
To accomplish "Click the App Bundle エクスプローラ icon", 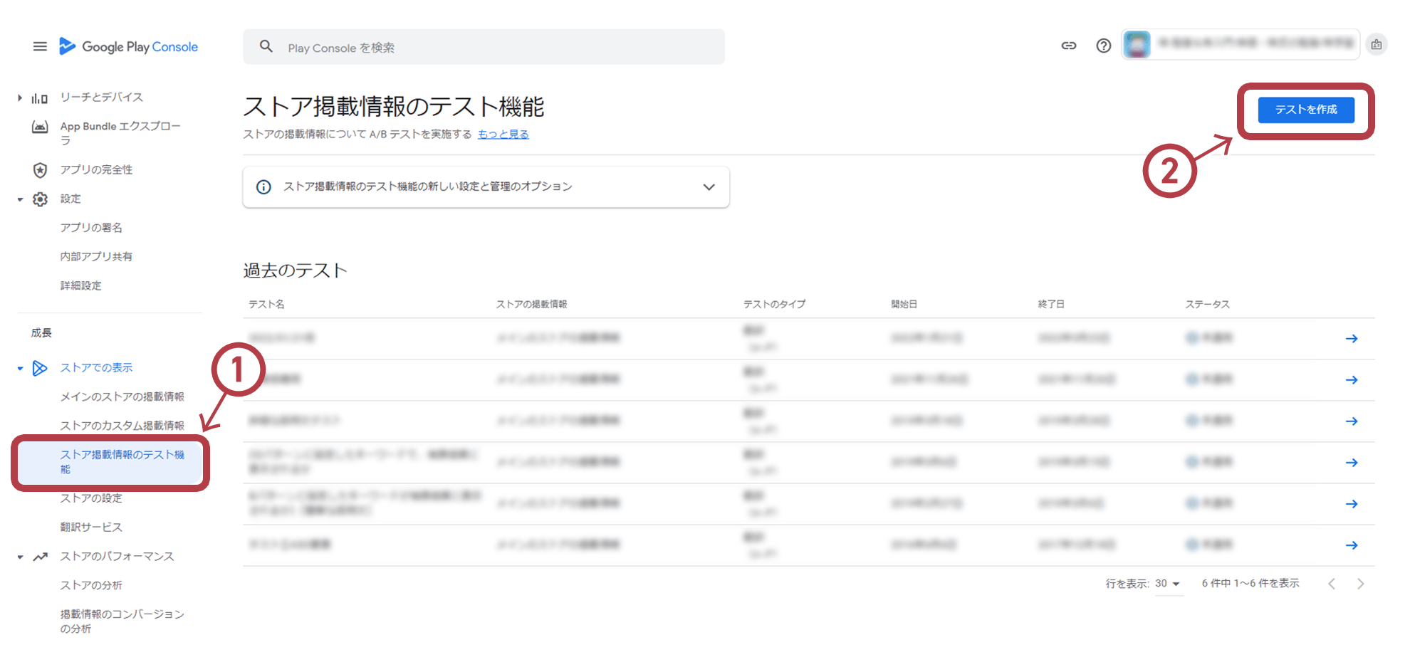I will point(40,127).
